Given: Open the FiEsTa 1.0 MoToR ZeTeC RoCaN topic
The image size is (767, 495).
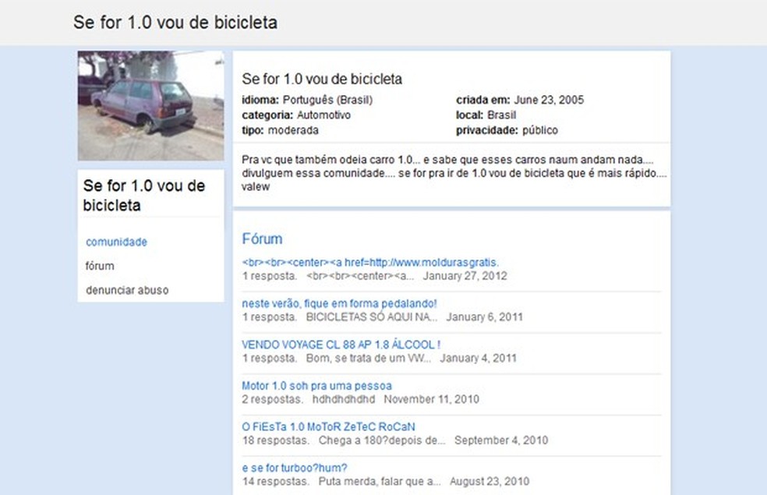Looking at the screenshot, I should tap(328, 426).
